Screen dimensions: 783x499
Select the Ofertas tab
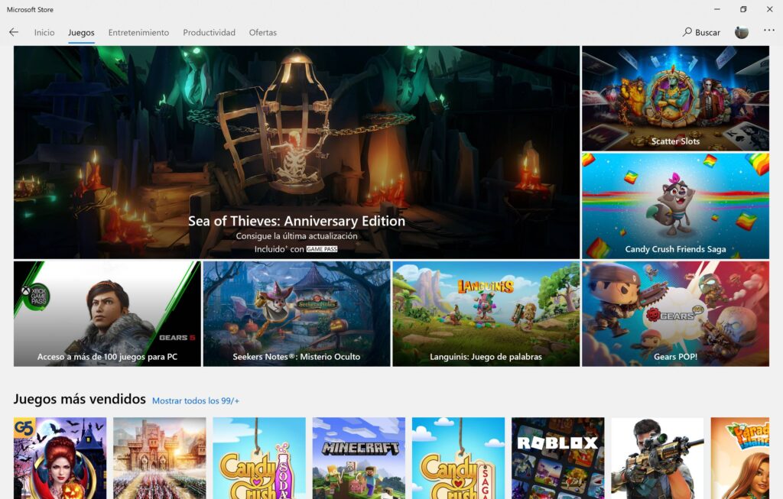(262, 33)
